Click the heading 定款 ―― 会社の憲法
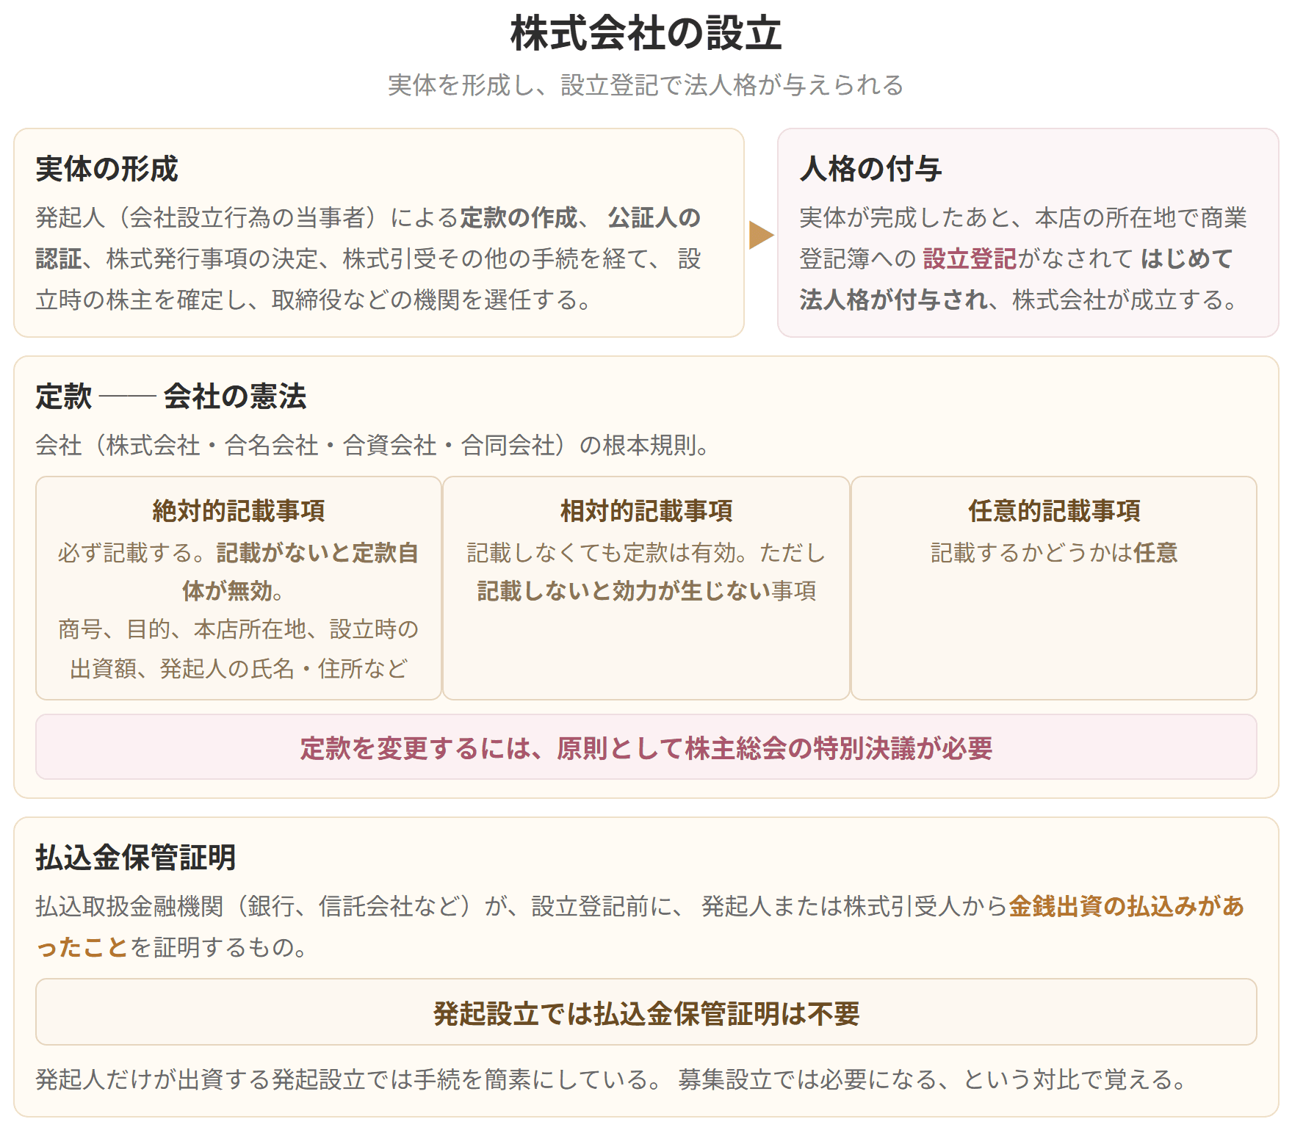This screenshot has height=1130, width=1292. coord(171,396)
